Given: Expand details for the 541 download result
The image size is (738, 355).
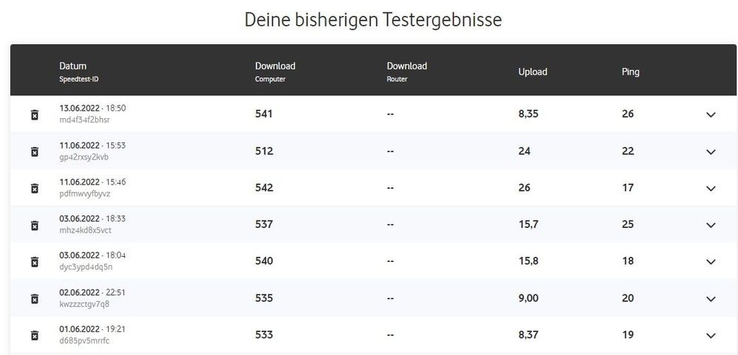Looking at the screenshot, I should 711,114.
